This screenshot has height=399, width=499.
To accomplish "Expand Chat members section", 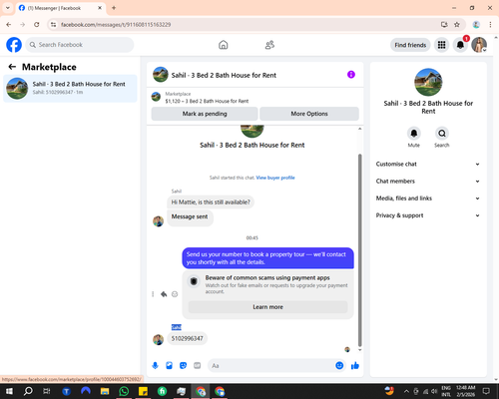I will click(x=428, y=182).
